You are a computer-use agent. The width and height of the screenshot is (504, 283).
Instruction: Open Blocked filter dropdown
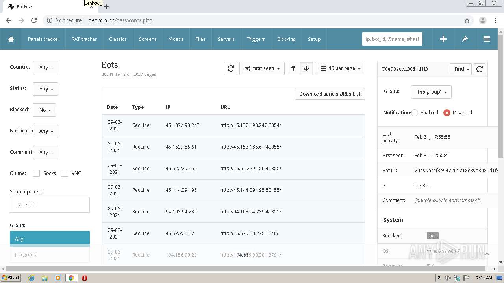(x=44, y=110)
